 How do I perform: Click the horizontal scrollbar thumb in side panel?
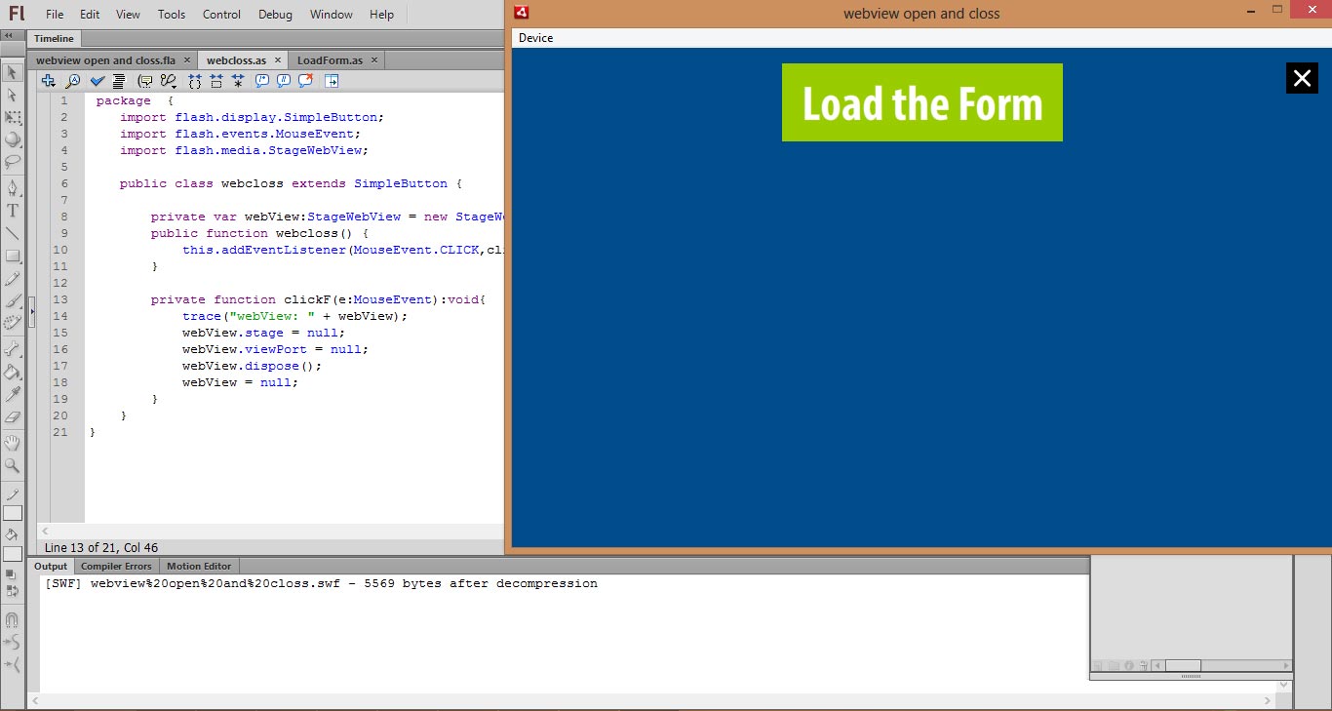click(1183, 666)
